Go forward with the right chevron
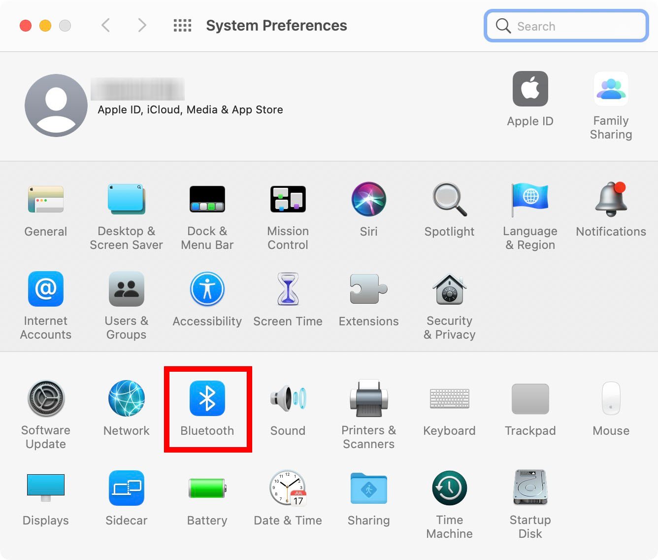Viewport: 658px width, 560px height. click(142, 26)
